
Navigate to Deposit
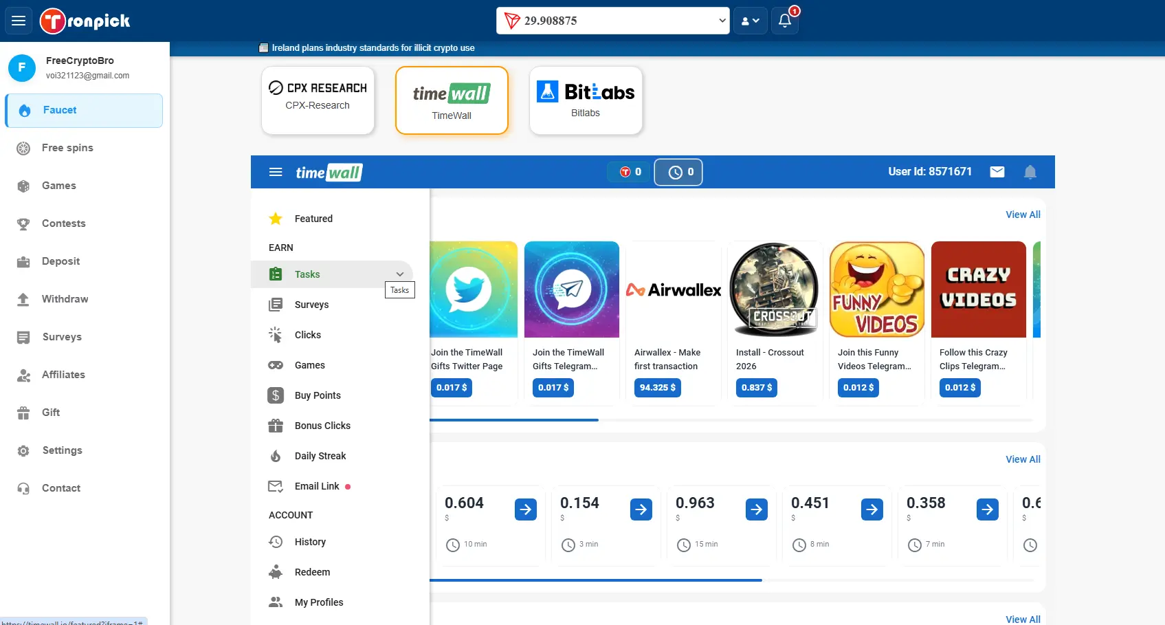(x=84, y=261)
